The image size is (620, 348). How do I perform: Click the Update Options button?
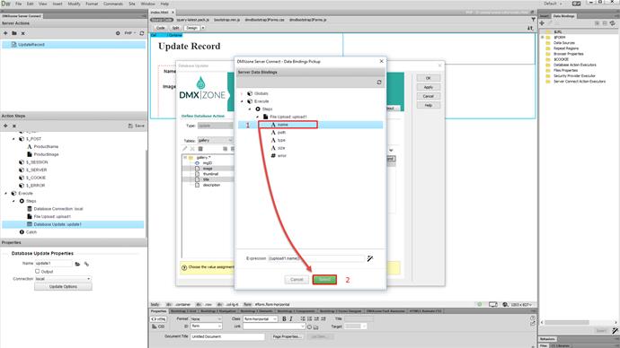63,286
